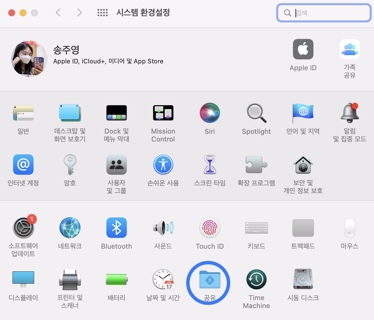Open 데스크탑 및 화면 보호기 preferences
Image resolution: width=374 pixels, height=320 pixels.
[x=70, y=113]
